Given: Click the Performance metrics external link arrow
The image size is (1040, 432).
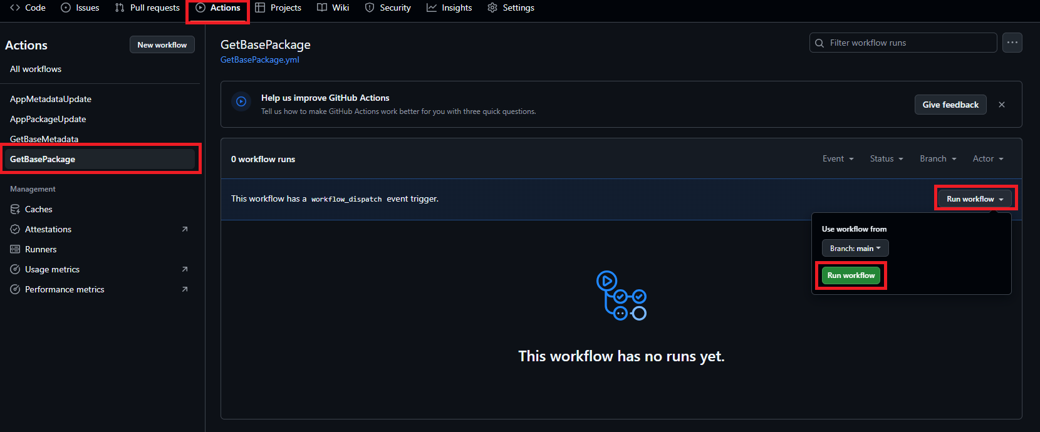Looking at the screenshot, I should 185,289.
